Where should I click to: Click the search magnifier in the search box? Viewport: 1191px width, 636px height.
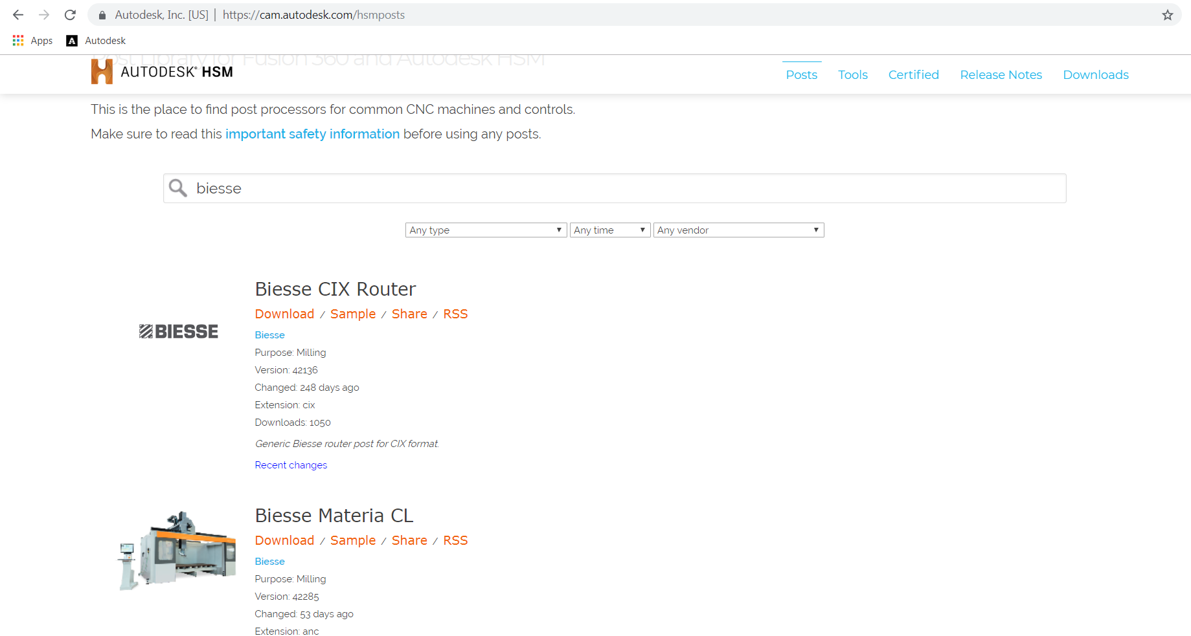177,188
